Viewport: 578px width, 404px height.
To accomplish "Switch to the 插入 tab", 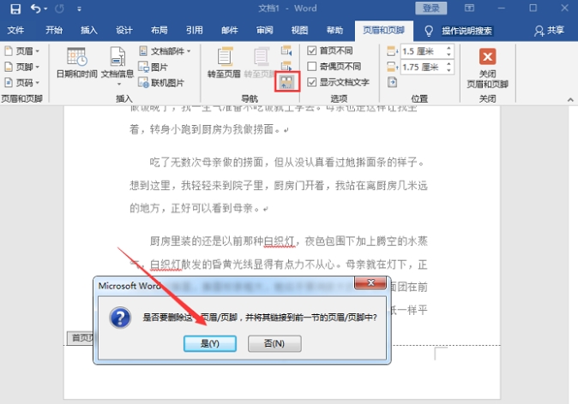I will pyautogui.click(x=89, y=30).
